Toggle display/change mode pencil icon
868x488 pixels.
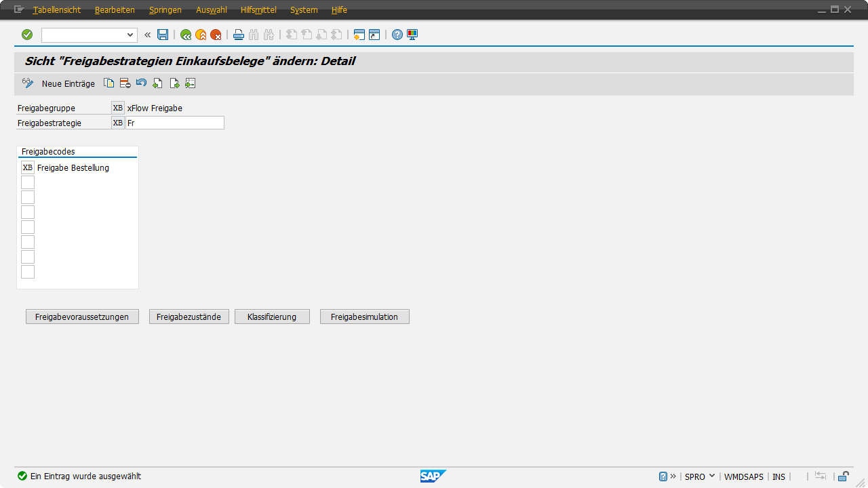coord(28,83)
